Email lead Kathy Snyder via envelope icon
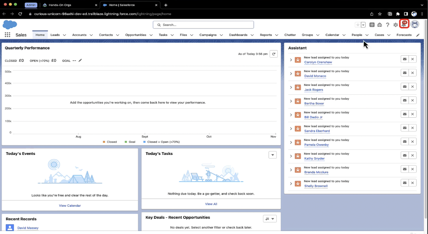 (405, 155)
